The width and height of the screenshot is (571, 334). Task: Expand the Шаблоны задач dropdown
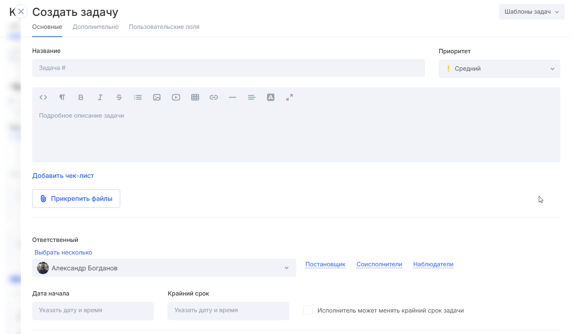(531, 12)
